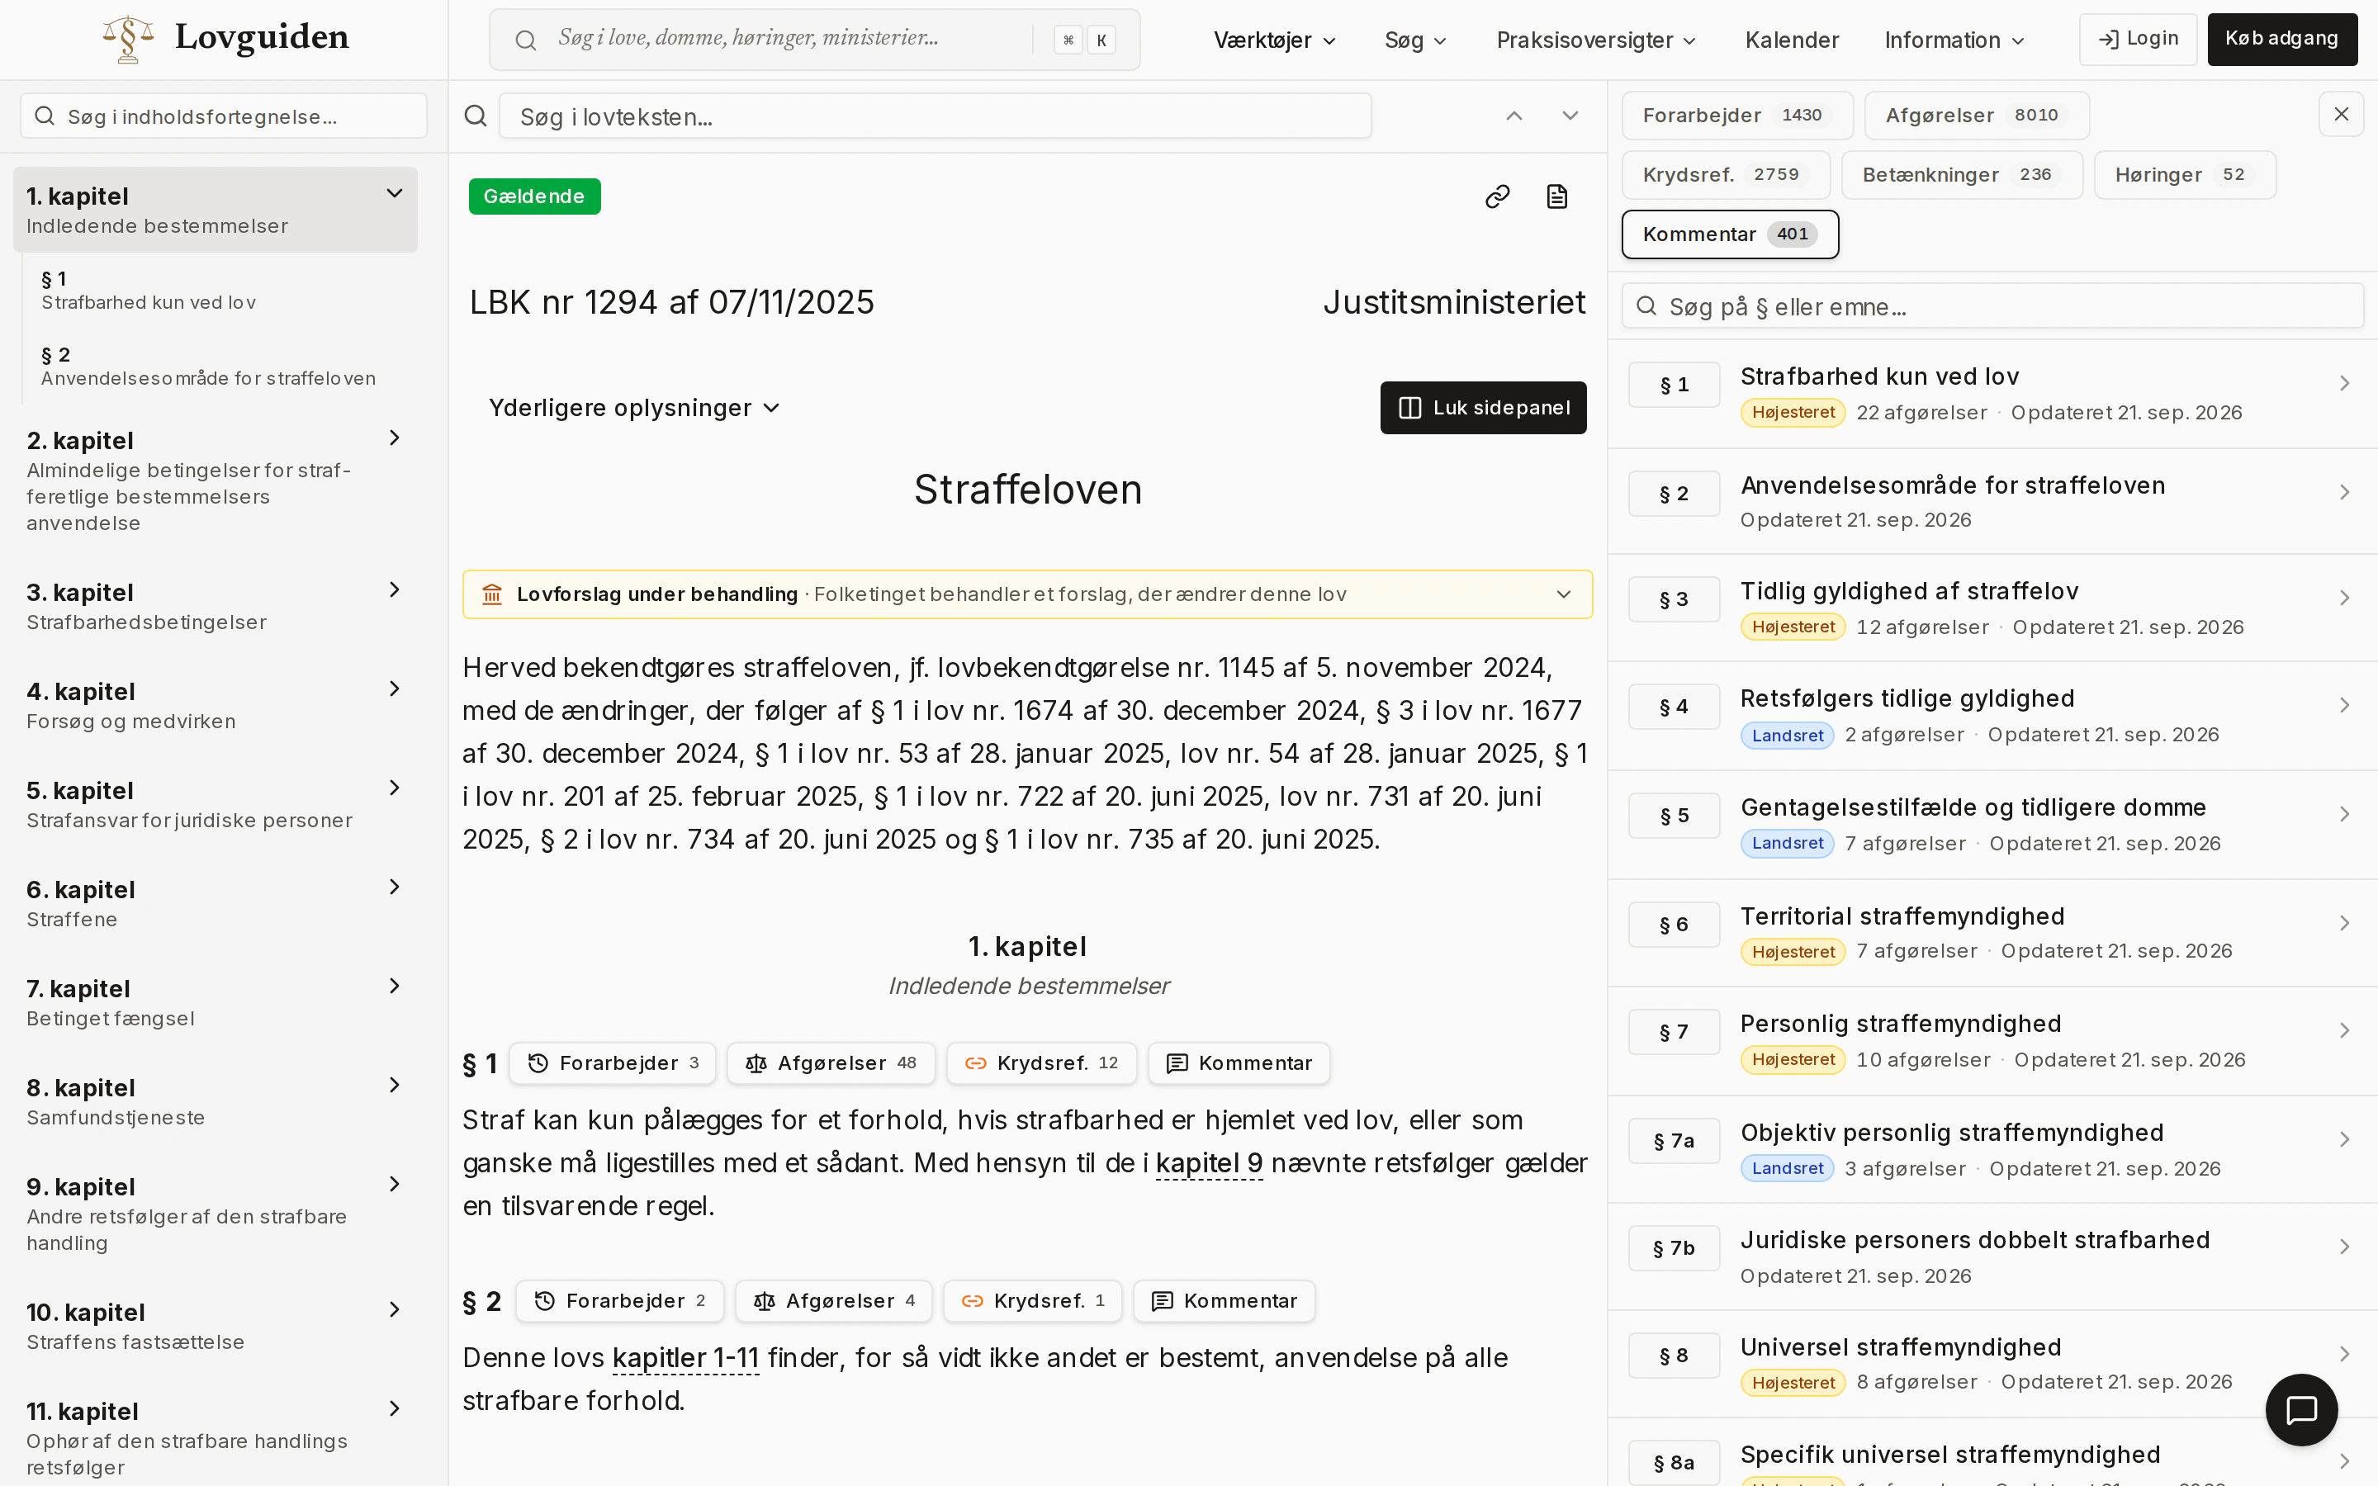Click the magnifier icon beside law text search
Viewport: 2378px width, 1486px height.
476,116
